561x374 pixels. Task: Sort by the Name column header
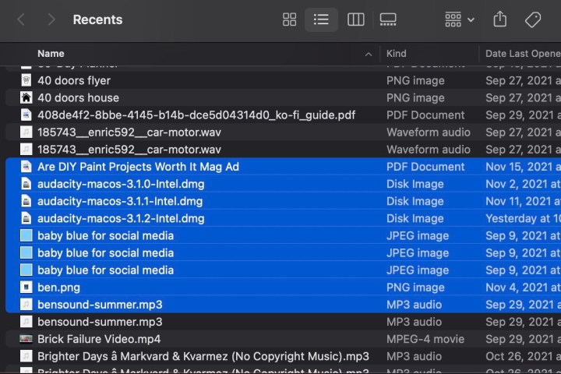[x=51, y=54]
